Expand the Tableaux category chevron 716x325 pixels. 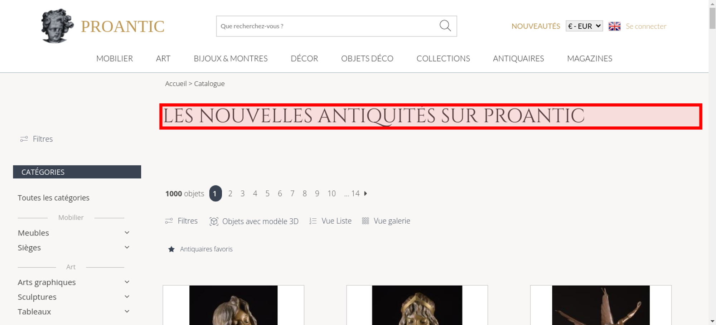point(127,311)
